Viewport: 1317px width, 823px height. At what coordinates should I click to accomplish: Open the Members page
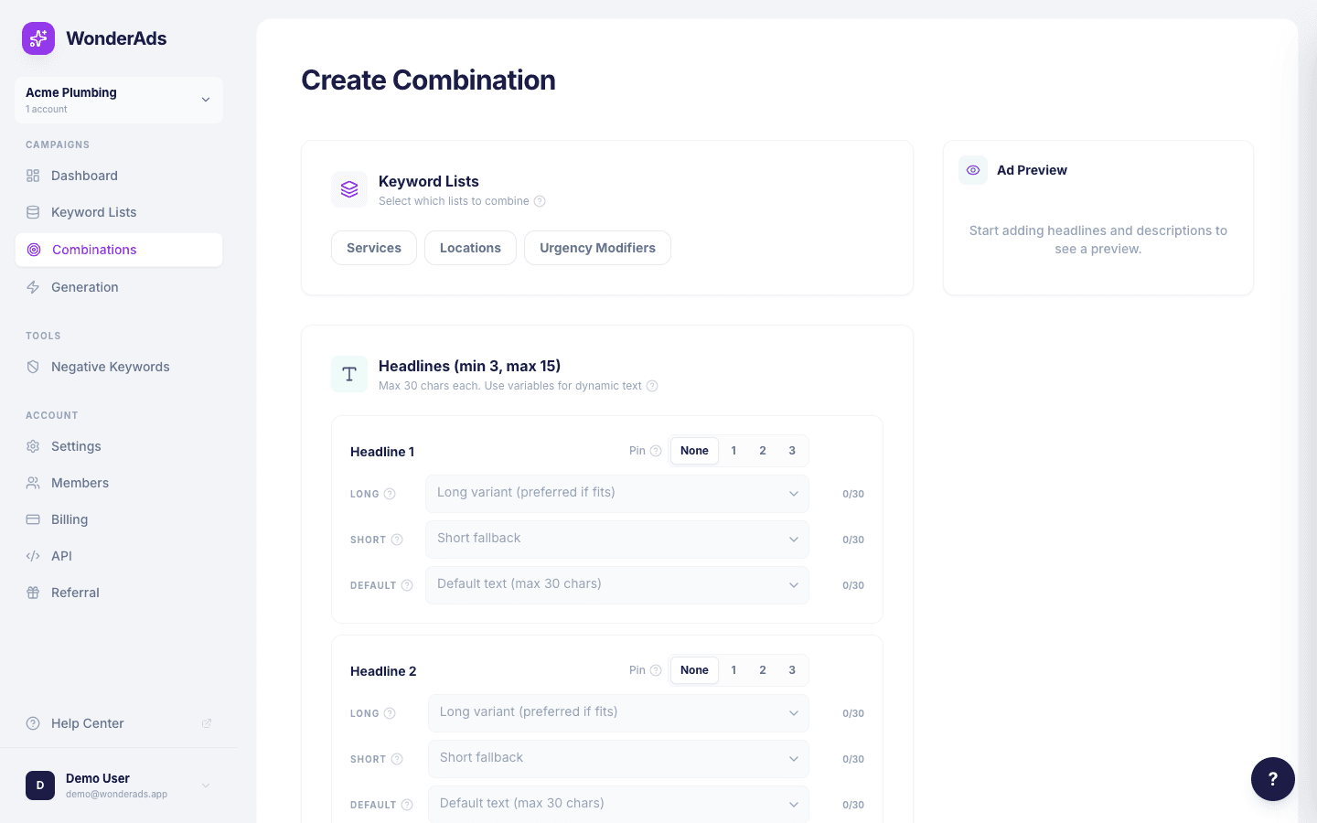coord(80,483)
